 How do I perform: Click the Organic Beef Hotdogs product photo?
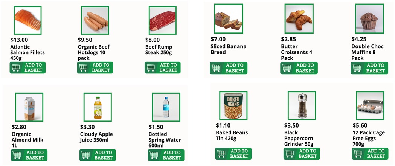click(95, 20)
